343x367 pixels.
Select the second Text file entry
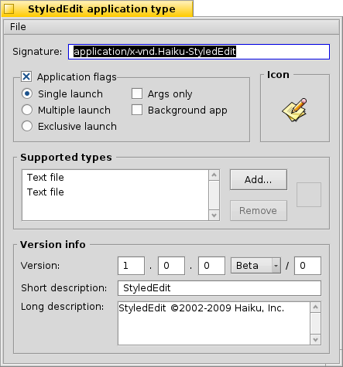pyautogui.click(x=115, y=192)
